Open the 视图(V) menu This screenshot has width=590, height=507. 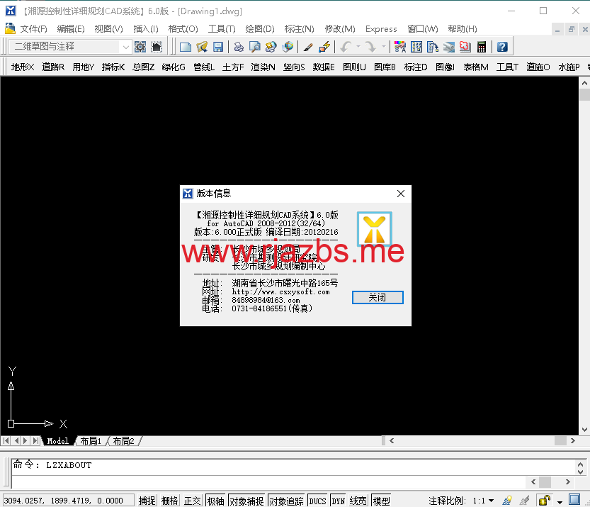click(x=108, y=29)
